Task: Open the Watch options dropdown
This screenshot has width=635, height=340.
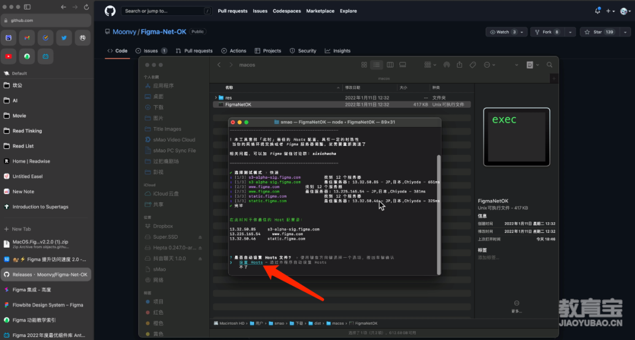Action: tap(522, 32)
